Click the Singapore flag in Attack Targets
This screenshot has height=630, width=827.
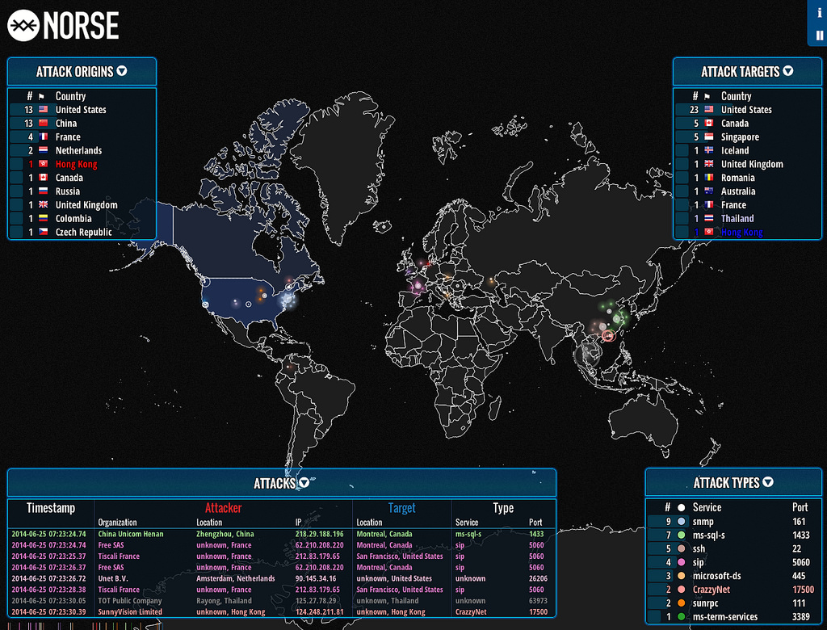(x=709, y=137)
